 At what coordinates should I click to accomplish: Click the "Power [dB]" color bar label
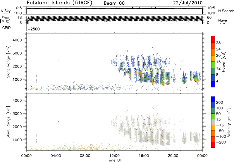223,62
